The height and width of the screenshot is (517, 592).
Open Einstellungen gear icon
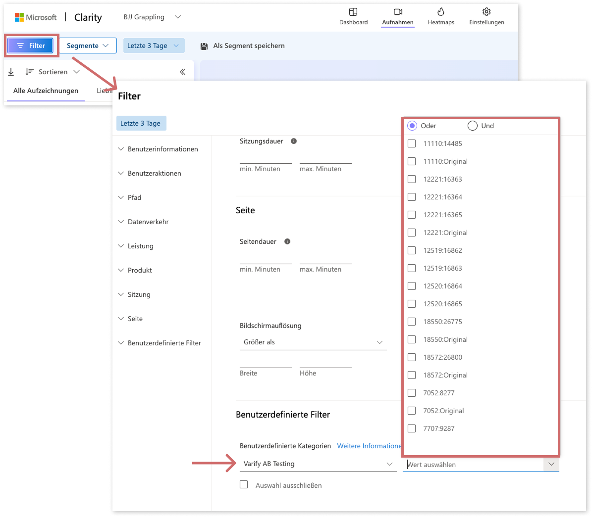[486, 12]
